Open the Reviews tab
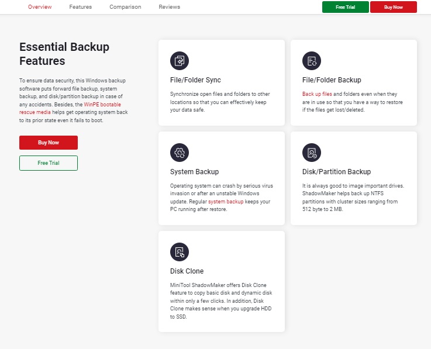 [x=169, y=7]
